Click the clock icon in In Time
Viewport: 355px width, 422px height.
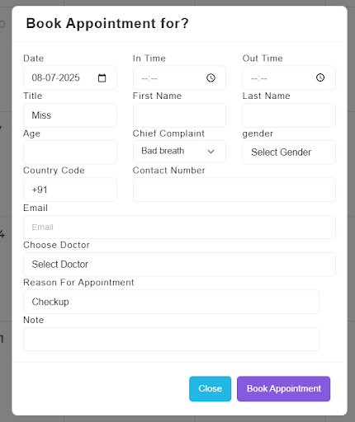[x=211, y=78]
